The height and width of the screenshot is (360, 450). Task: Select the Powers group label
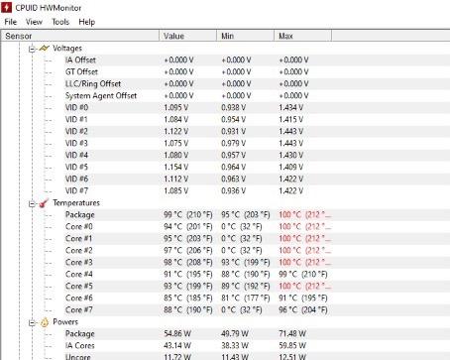point(65,322)
